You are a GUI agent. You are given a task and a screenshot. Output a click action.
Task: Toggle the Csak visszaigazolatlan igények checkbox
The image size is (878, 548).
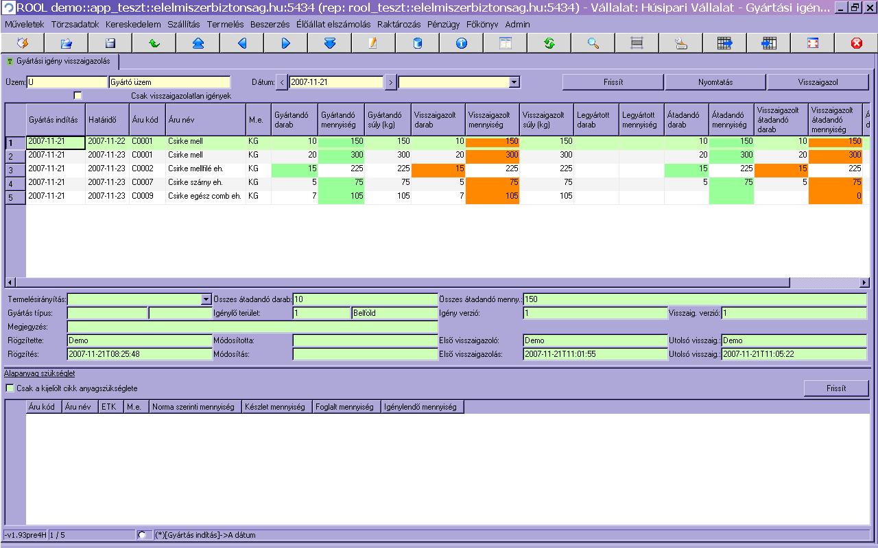pyautogui.click(x=78, y=96)
